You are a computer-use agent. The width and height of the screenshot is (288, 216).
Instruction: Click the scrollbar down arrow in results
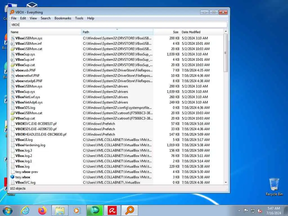coord(226,182)
